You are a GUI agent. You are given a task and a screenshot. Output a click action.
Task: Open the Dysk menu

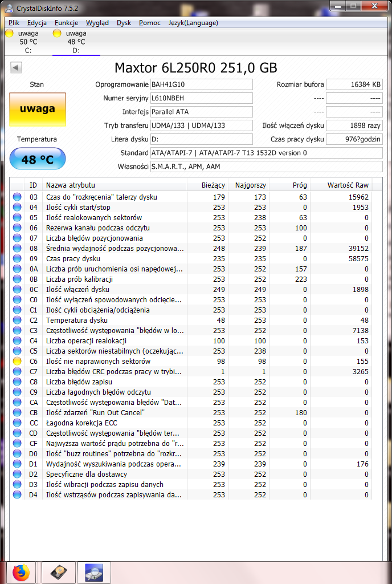pyautogui.click(x=124, y=23)
